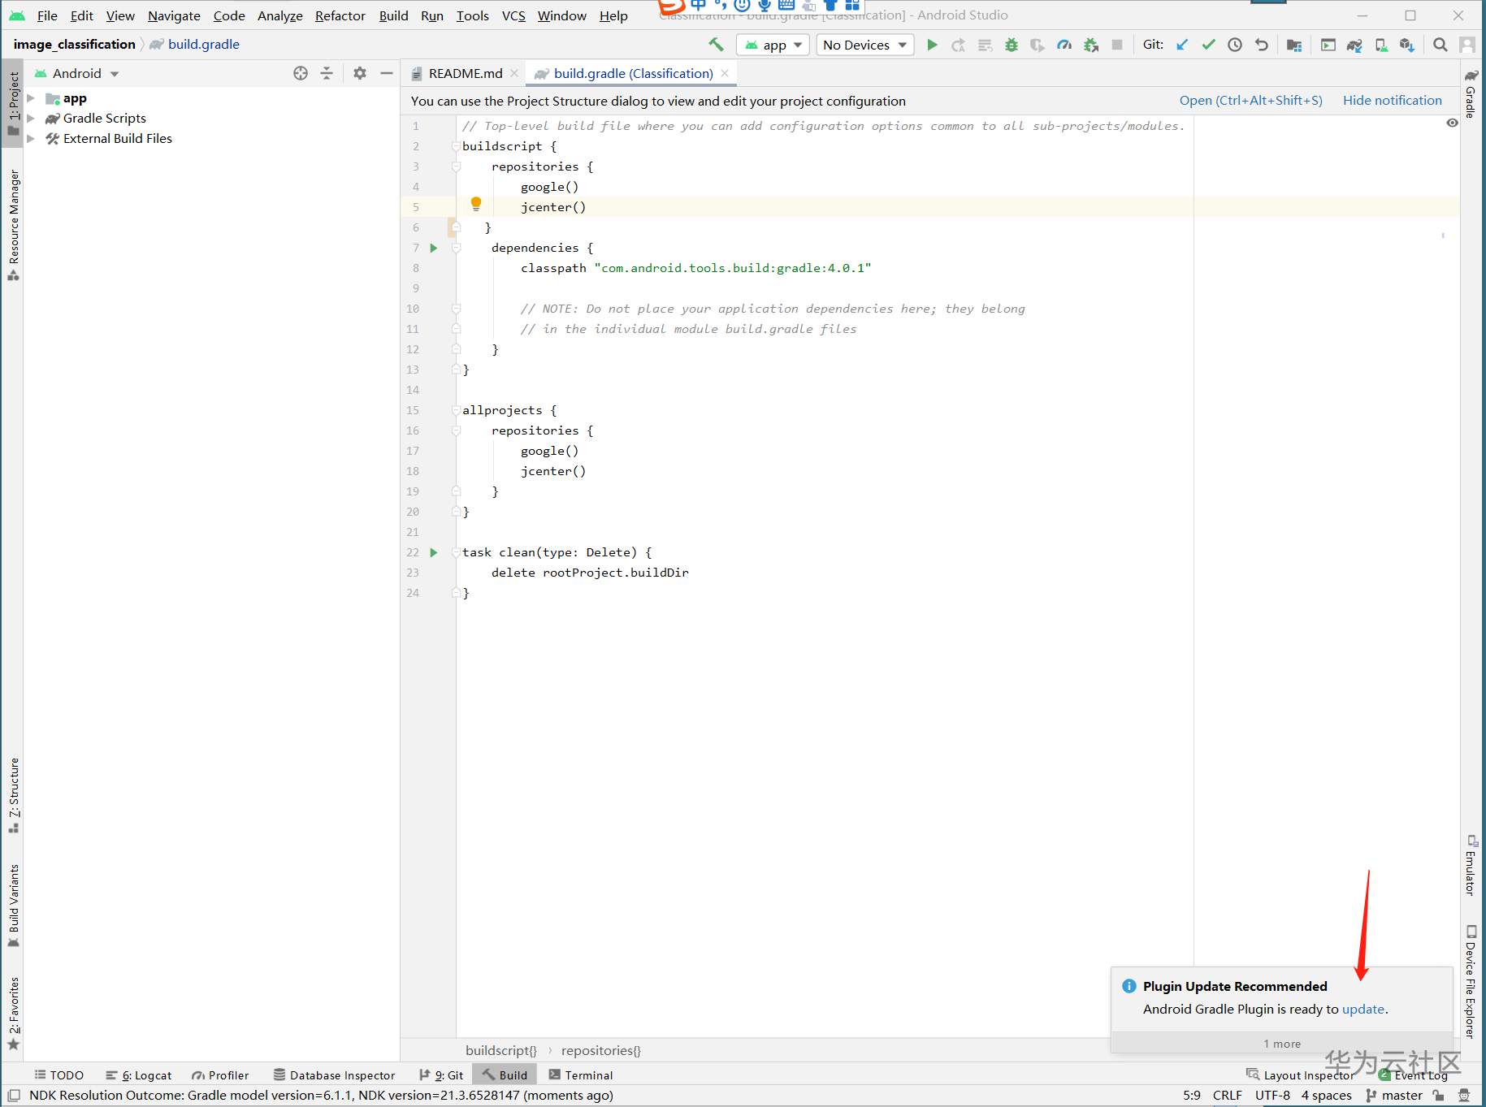
Task: Run the app with the green play button
Action: 932,45
